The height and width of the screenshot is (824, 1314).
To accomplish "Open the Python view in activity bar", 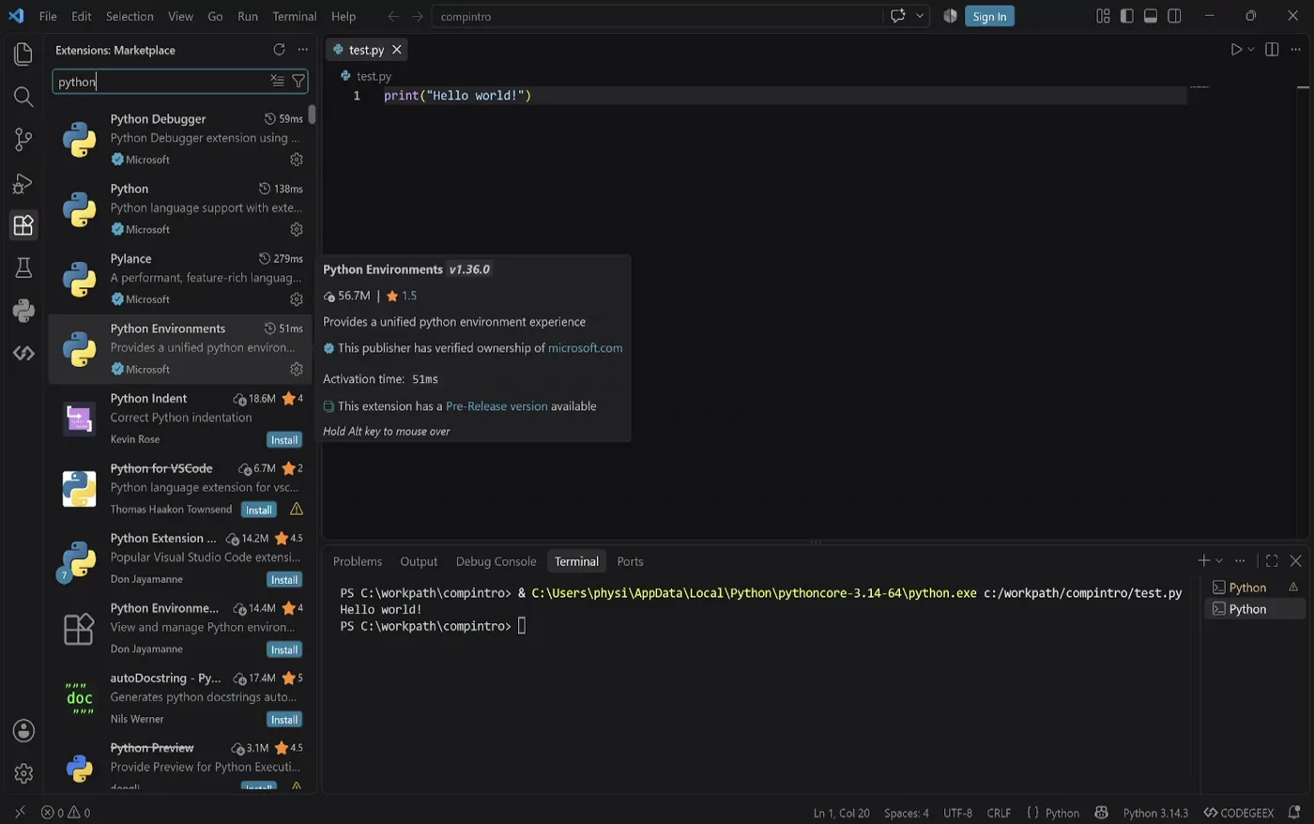I will coord(23,311).
